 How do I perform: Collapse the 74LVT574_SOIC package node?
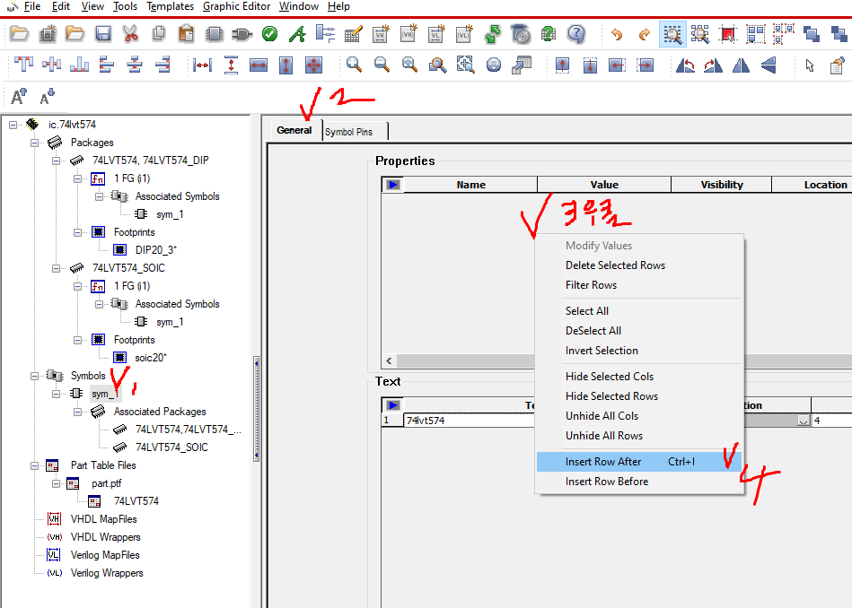pyautogui.click(x=56, y=268)
